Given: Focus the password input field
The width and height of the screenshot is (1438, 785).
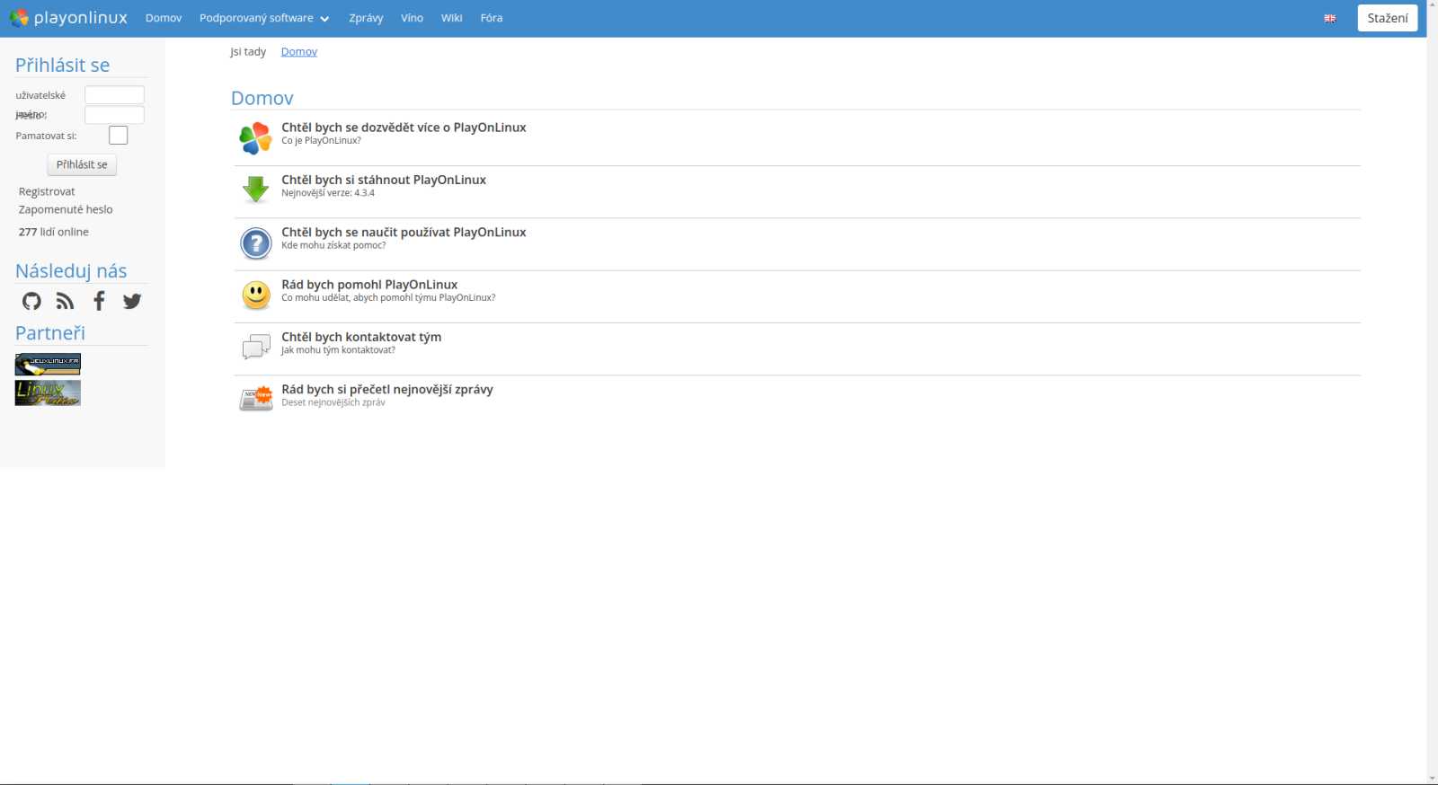Looking at the screenshot, I should tap(114, 115).
